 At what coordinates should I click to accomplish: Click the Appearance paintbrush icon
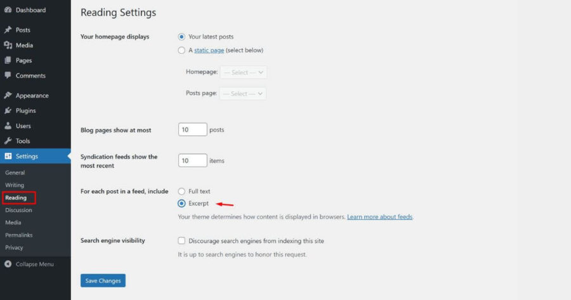[8, 96]
